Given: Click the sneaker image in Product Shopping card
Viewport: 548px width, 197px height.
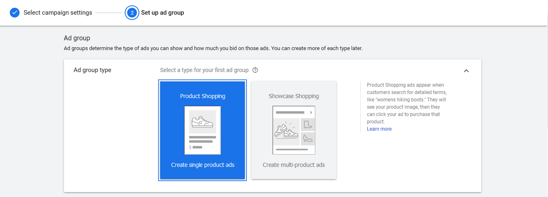Looking at the screenshot, I should [x=202, y=122].
